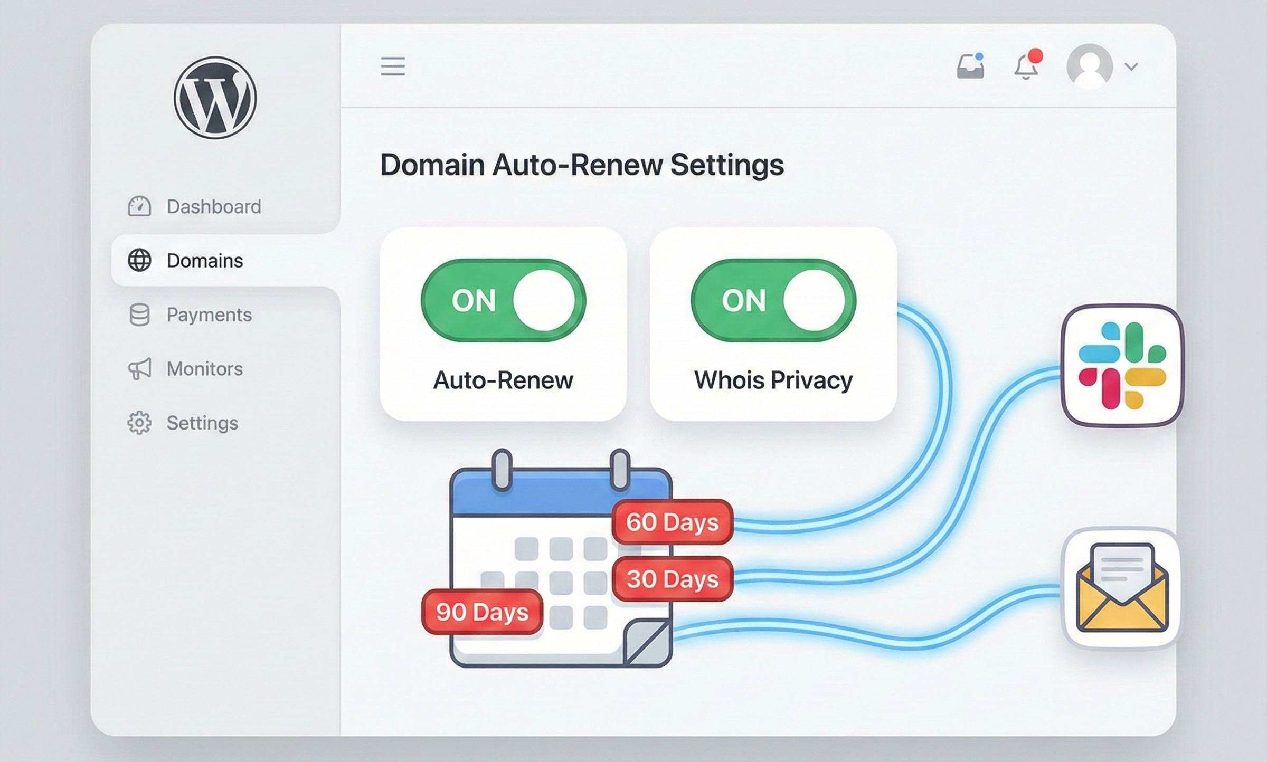Screen dimensions: 1267x762
Task: Open the inbox tray icon
Action: (x=970, y=68)
